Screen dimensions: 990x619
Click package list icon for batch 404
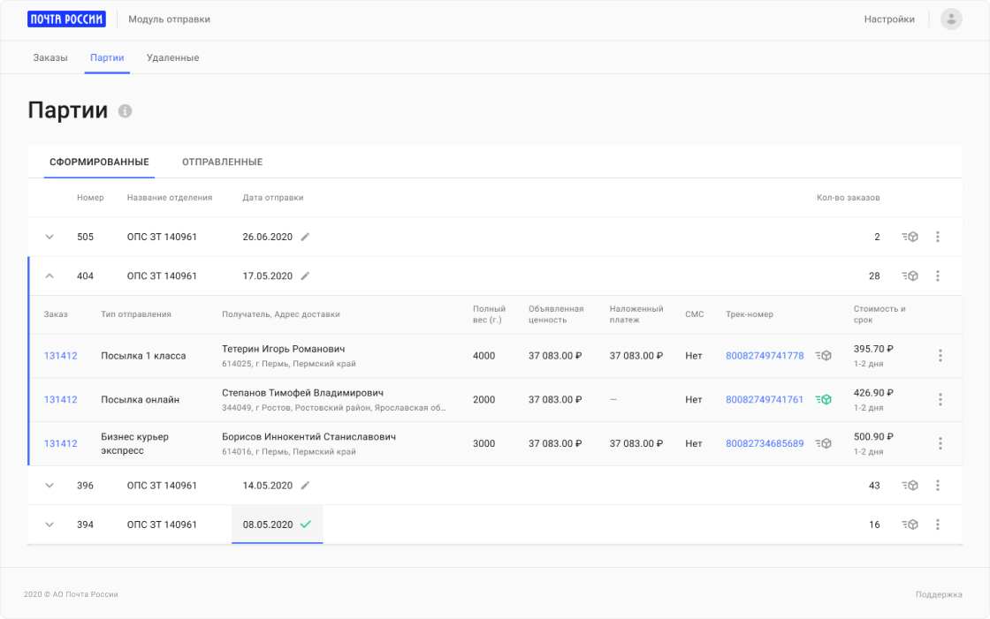(x=910, y=276)
